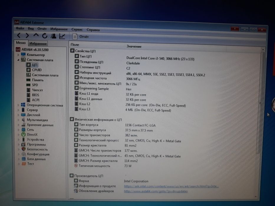
Task: Open the Вид menu
Action: pyautogui.click(x=31, y=29)
